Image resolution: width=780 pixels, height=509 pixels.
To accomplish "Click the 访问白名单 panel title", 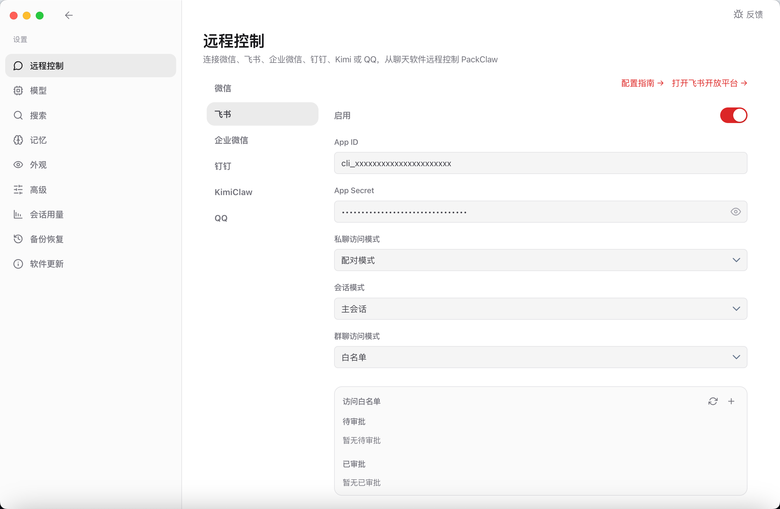I will click(x=361, y=401).
